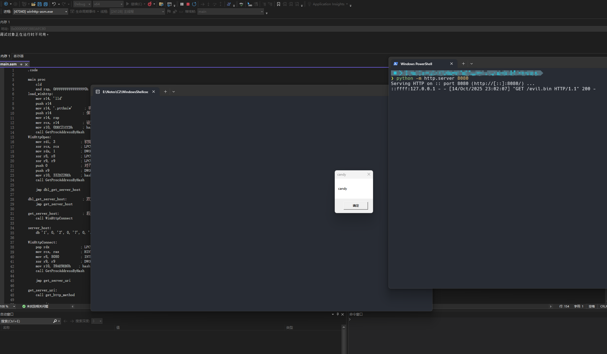Open PowerShell new tab dropdown chevron
Viewport: 607px width, 354px height.
pos(472,64)
